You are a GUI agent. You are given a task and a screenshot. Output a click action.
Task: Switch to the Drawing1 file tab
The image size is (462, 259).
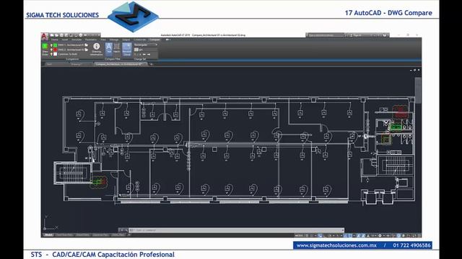pyautogui.click(x=77, y=64)
